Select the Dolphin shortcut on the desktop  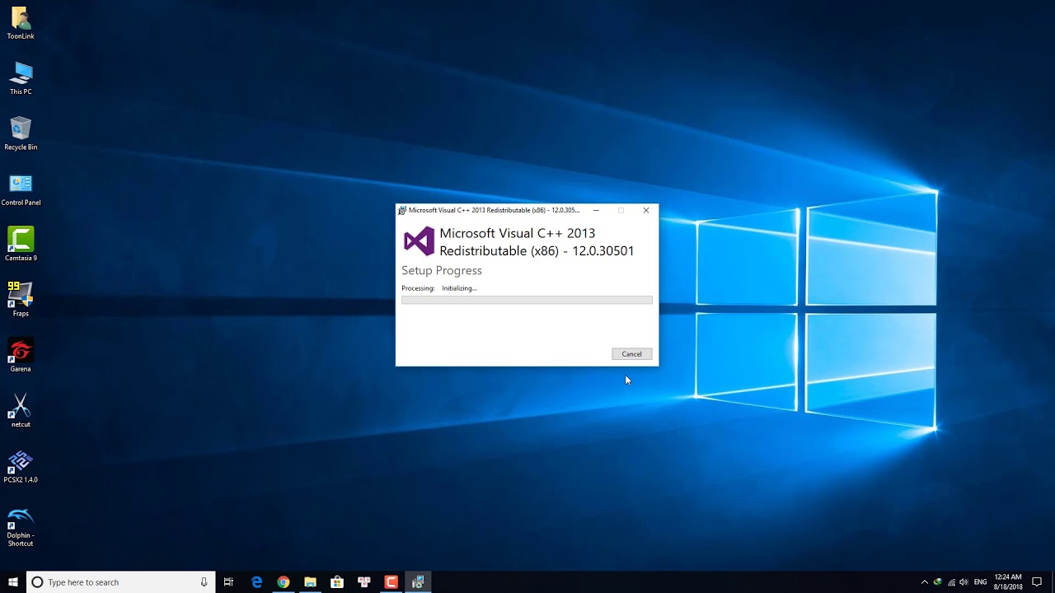click(21, 527)
